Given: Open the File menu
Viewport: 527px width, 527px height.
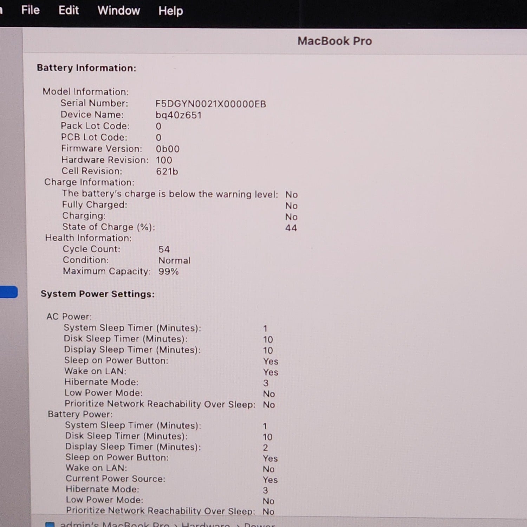Looking at the screenshot, I should [x=30, y=10].
